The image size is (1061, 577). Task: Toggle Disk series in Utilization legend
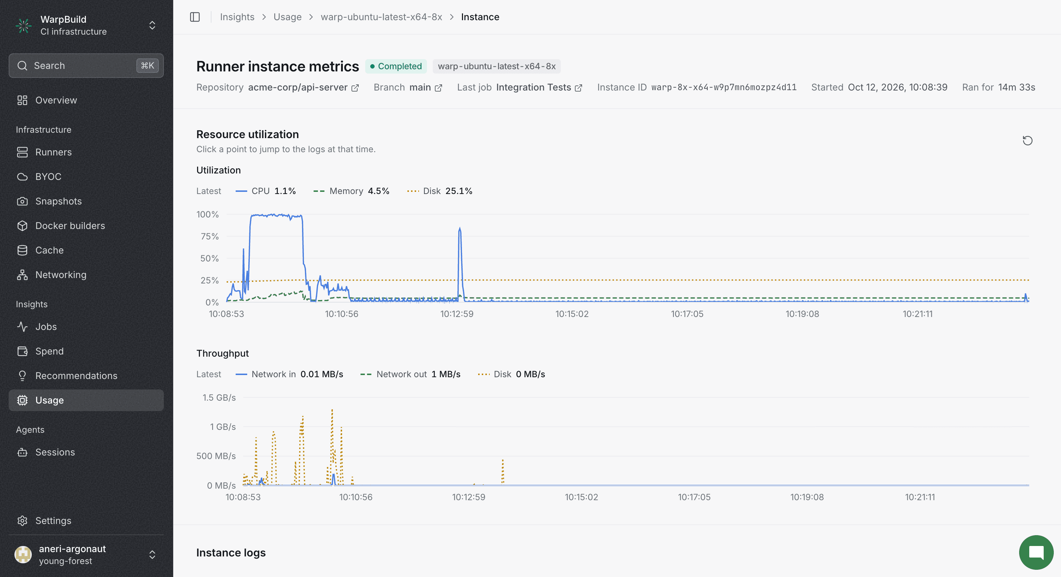point(440,191)
